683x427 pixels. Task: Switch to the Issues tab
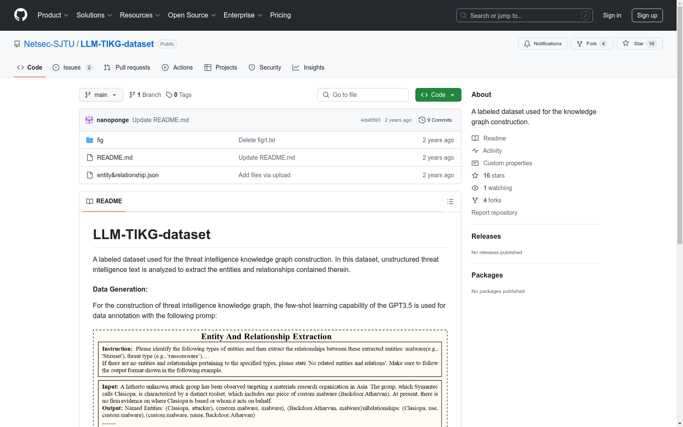73,67
